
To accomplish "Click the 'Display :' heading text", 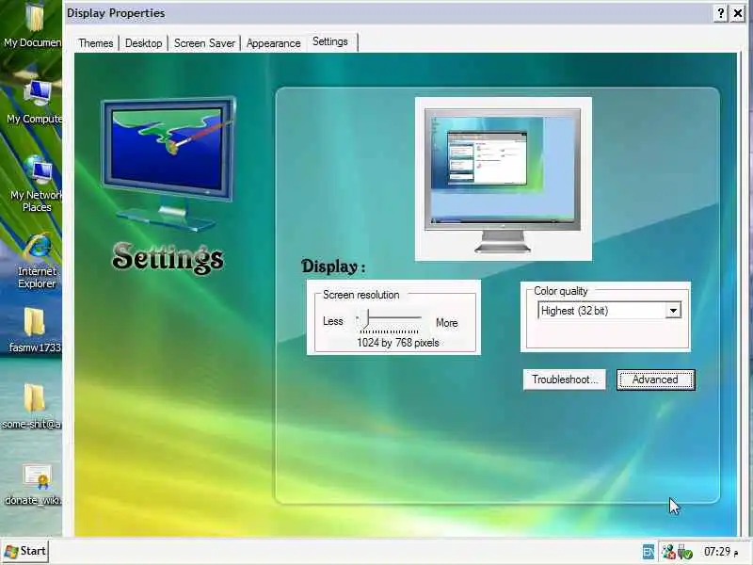I will pos(333,266).
